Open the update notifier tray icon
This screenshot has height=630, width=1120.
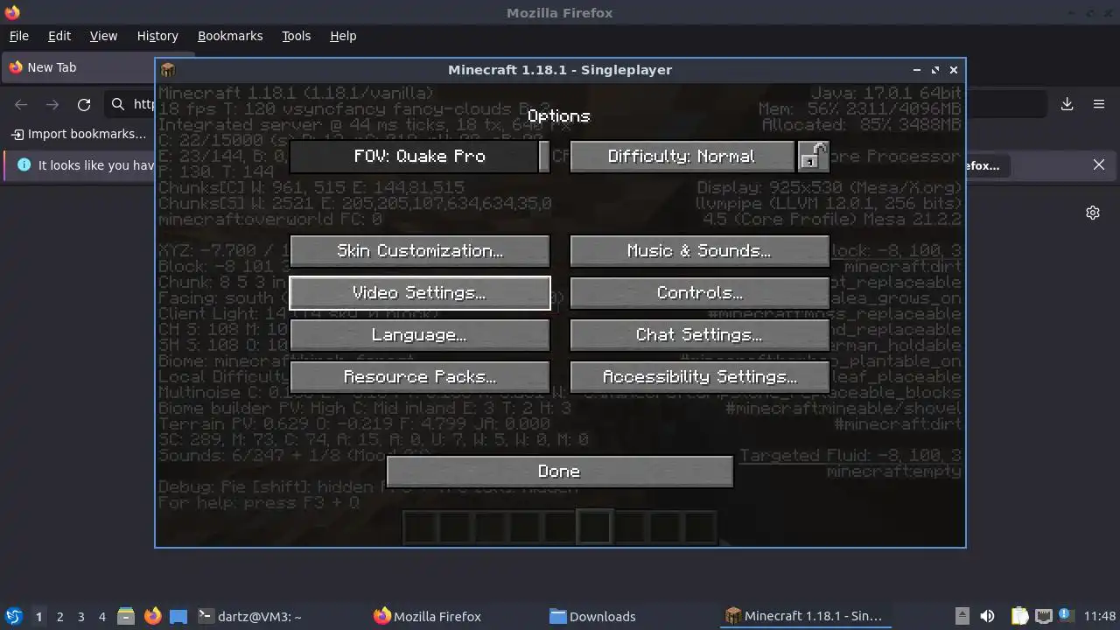1065,615
